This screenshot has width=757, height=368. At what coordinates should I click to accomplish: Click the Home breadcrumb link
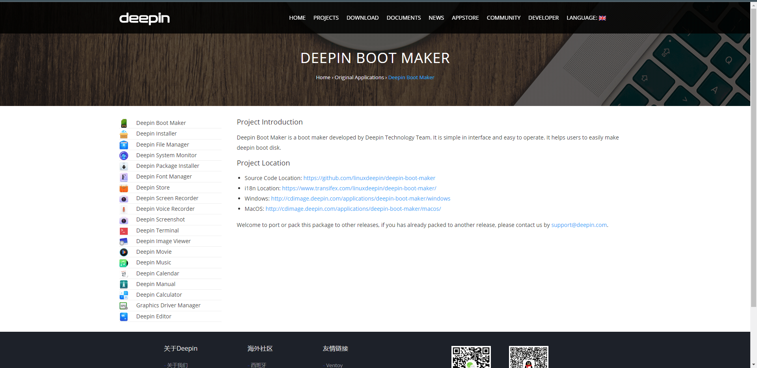(323, 78)
